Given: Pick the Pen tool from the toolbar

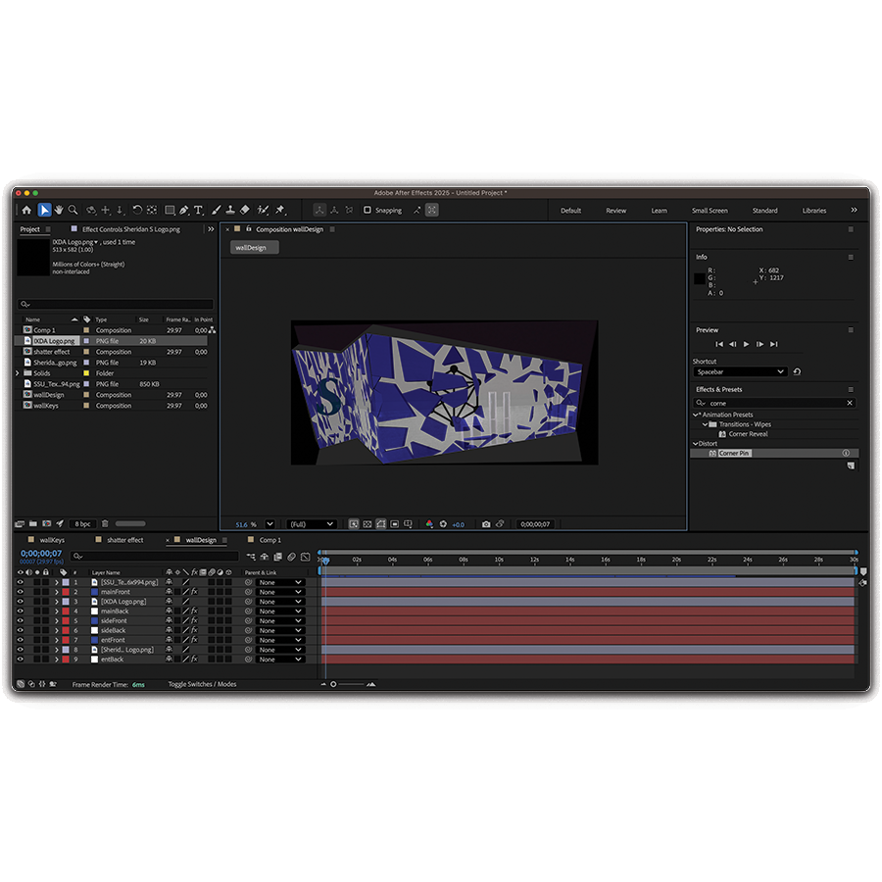Looking at the screenshot, I should (x=183, y=210).
